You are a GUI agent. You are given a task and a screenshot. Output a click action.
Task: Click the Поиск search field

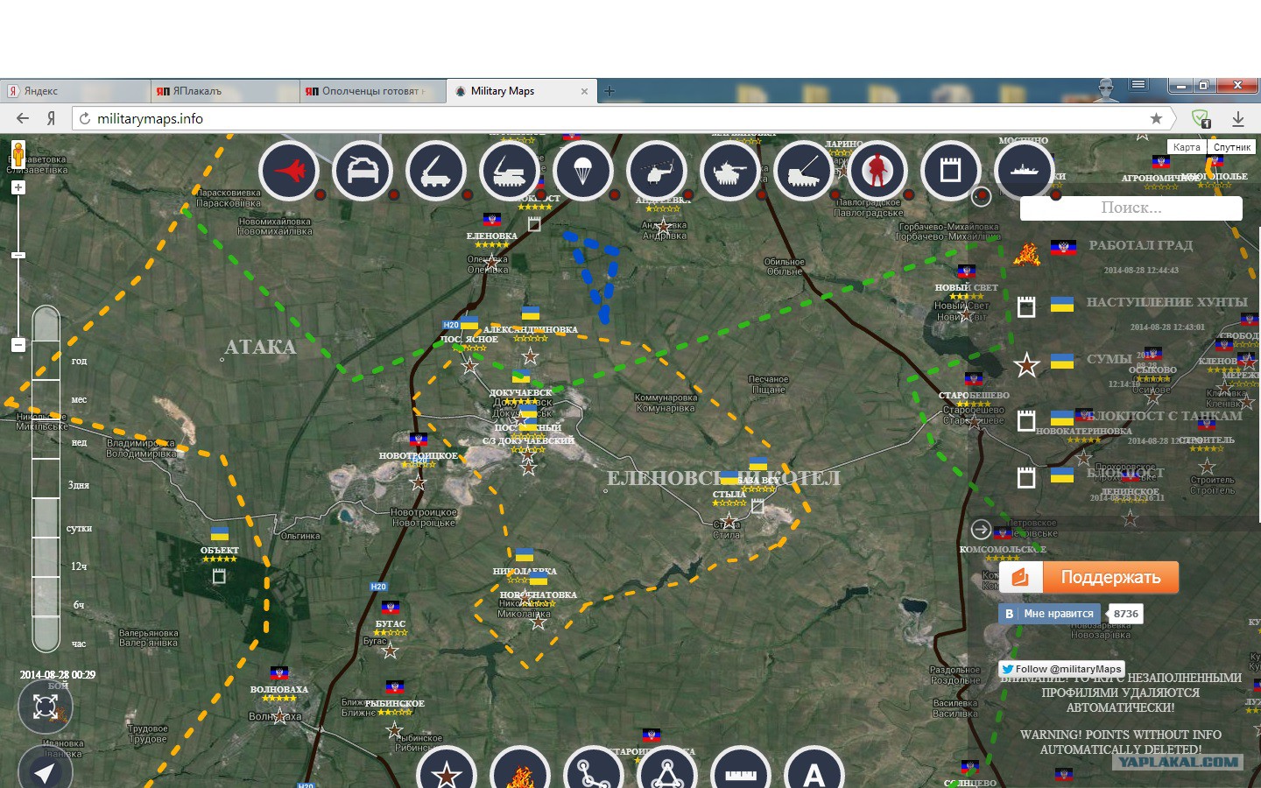[1131, 208]
